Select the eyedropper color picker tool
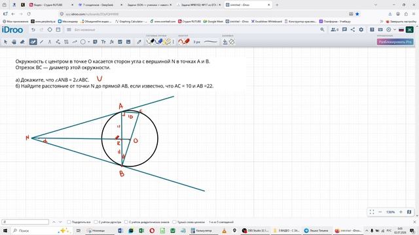 coord(139,42)
